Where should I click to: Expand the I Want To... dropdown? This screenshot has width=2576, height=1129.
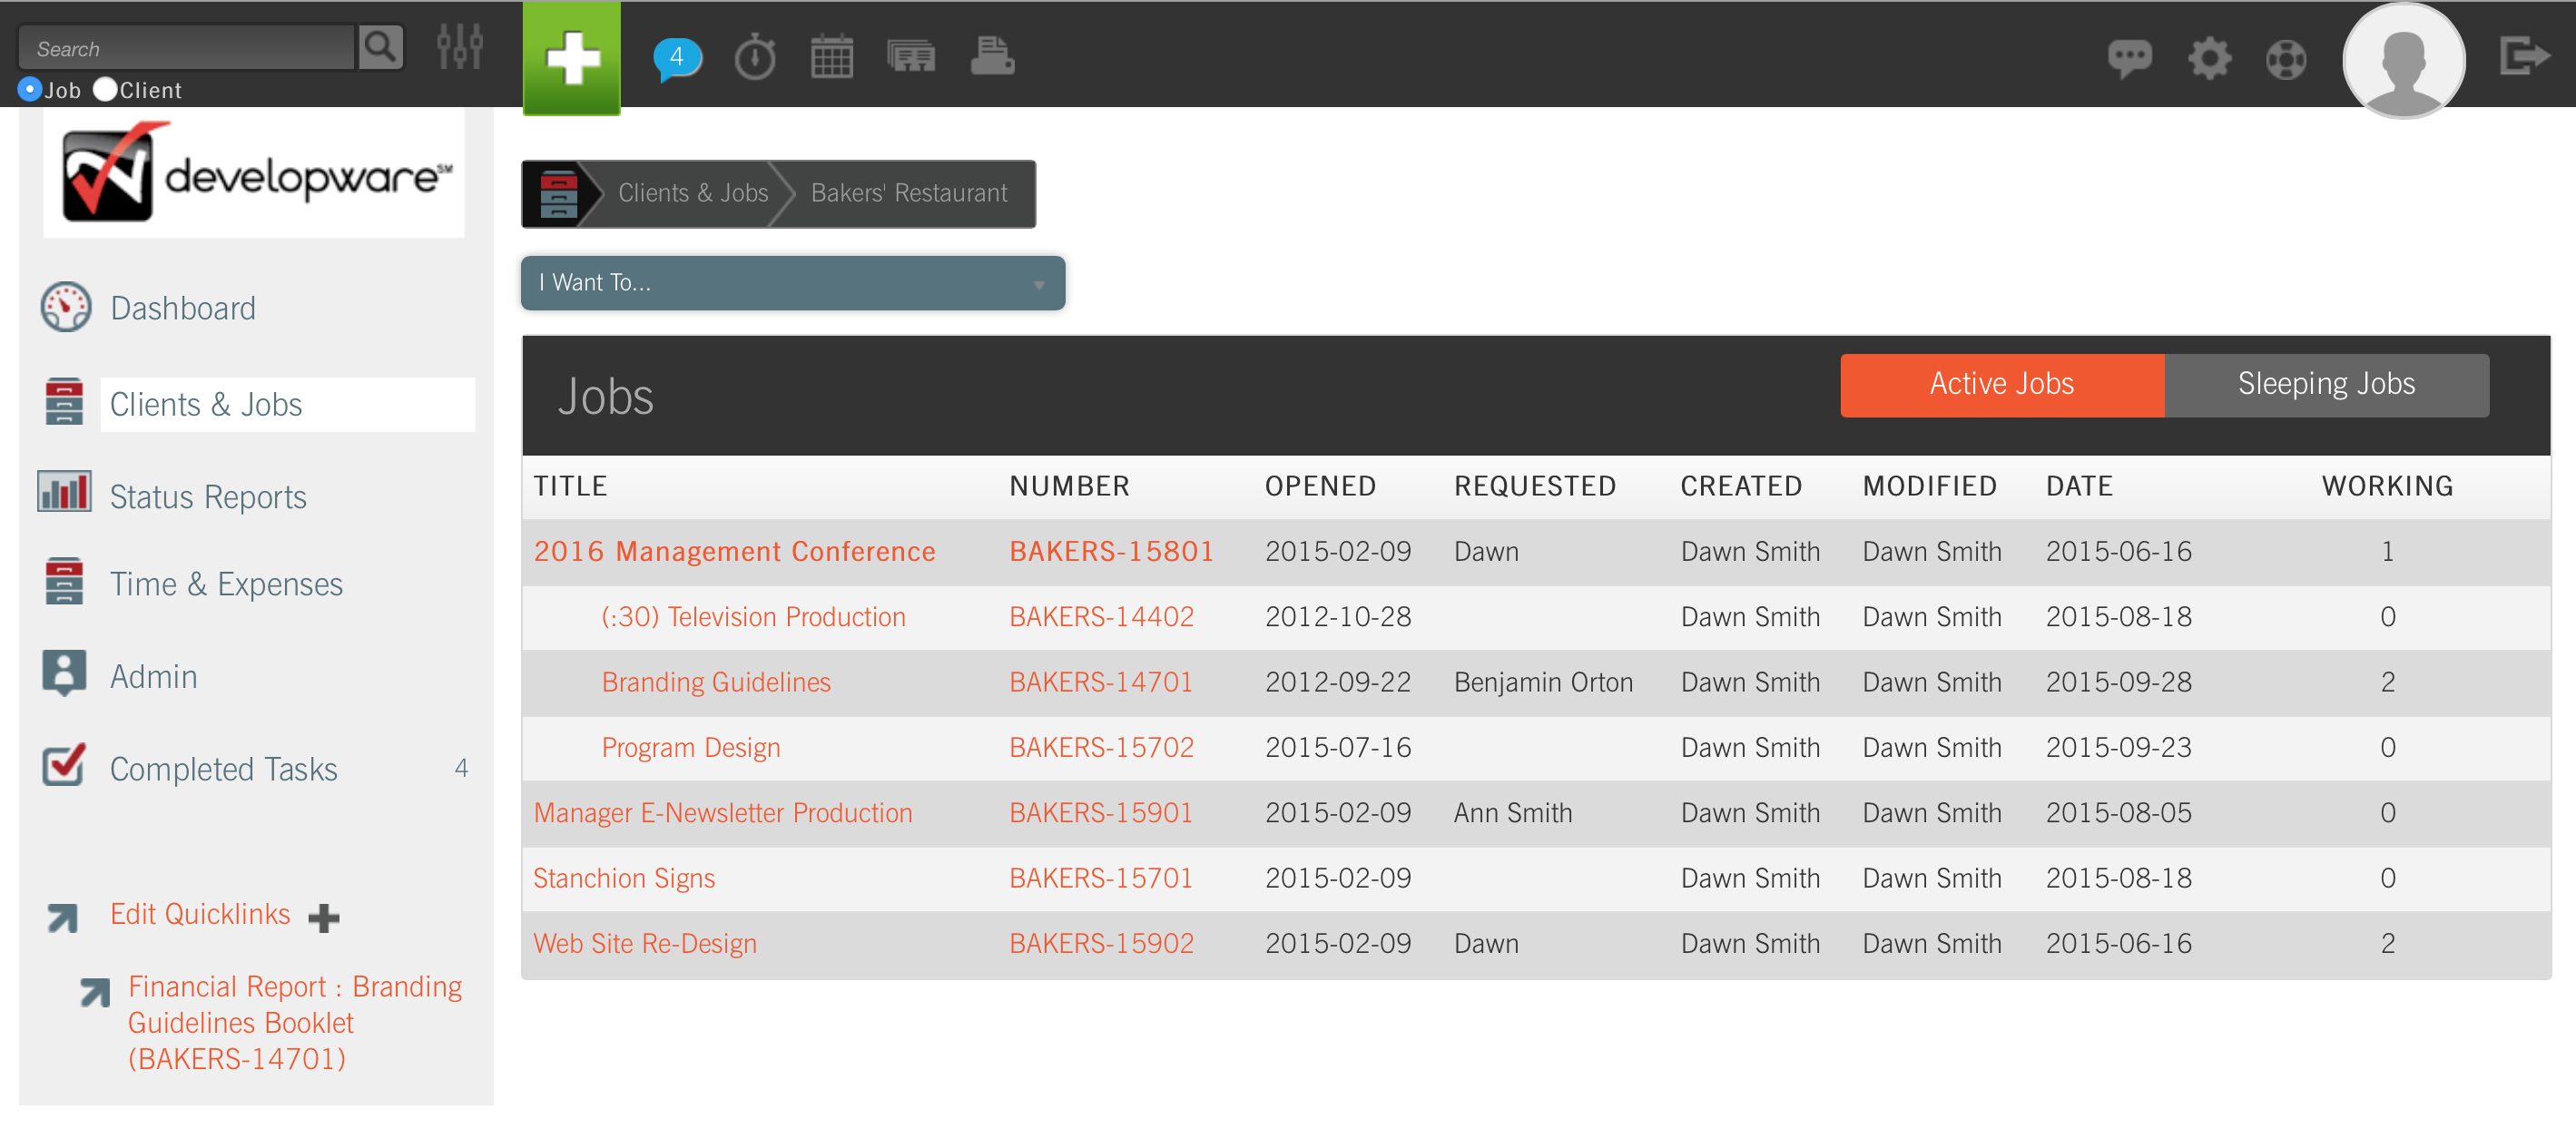pos(793,283)
